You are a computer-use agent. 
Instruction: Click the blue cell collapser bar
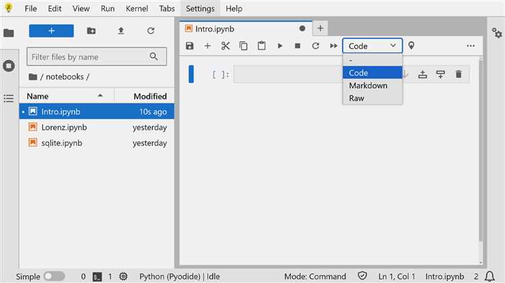coord(191,74)
